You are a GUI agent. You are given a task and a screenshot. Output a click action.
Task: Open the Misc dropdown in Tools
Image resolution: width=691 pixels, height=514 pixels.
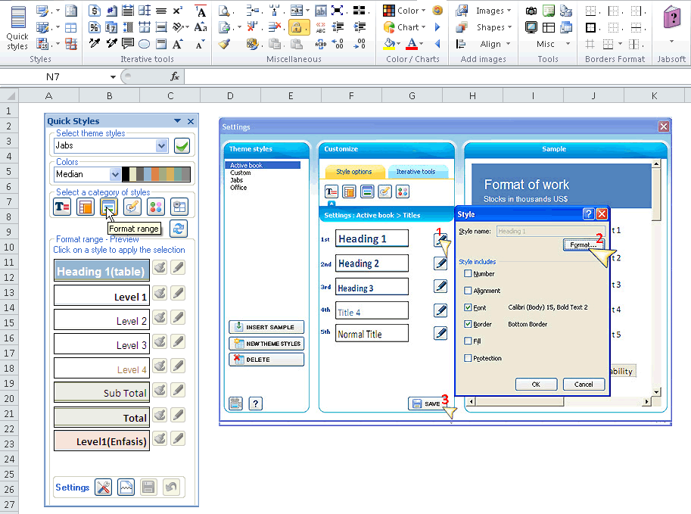(568, 44)
